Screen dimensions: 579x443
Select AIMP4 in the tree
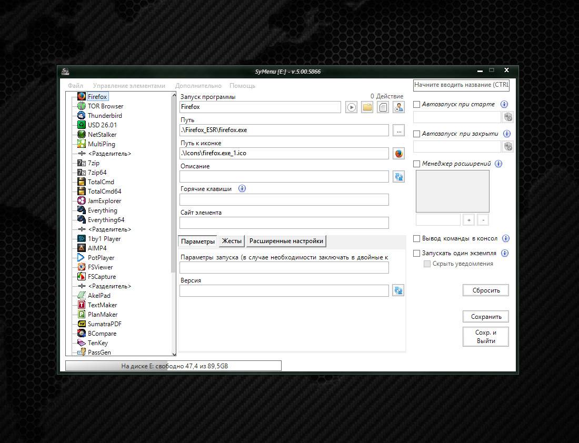[97, 248]
